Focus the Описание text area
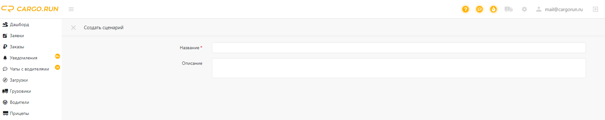 399,68
